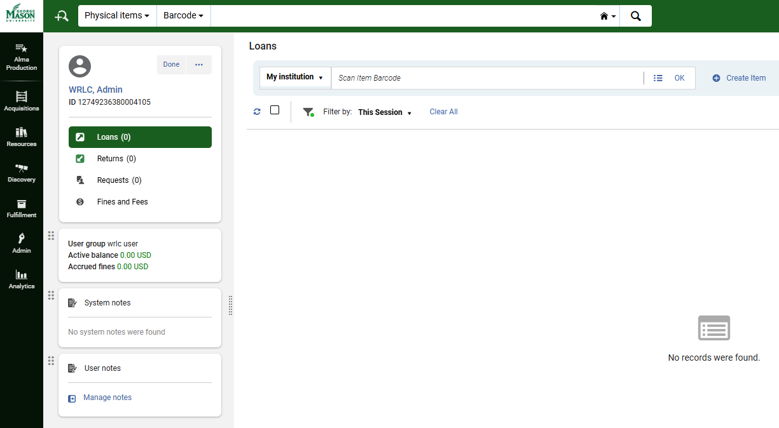Open the My institution dropdown
Viewport: 779px width, 428px height.
[294, 77]
